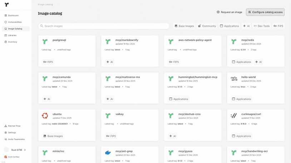Click the mcp/devhub-cms card logo

coord(171,116)
